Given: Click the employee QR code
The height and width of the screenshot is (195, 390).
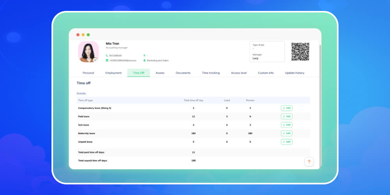Looking at the screenshot, I should coord(300,51).
